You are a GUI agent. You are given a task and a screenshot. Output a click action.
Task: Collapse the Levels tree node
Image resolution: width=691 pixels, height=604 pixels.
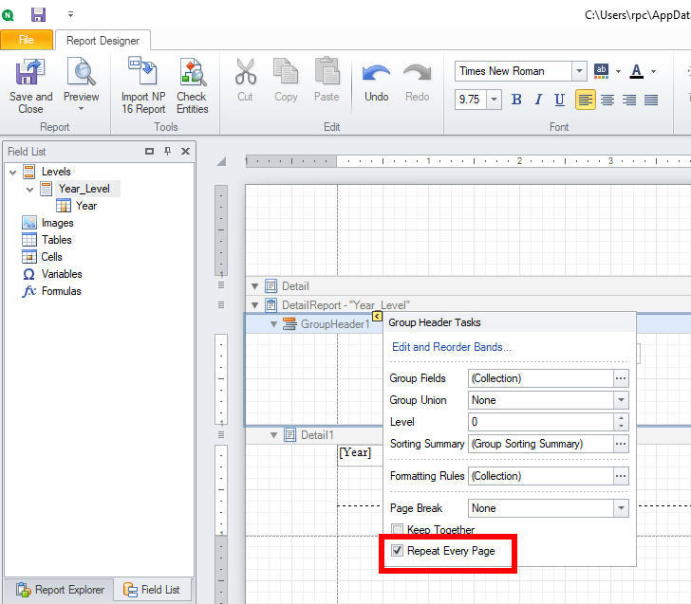(x=12, y=173)
